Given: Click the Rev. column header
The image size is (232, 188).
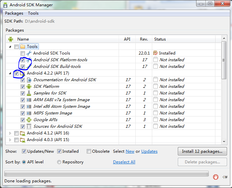Looking at the screenshot, I should pyautogui.click(x=144, y=39).
